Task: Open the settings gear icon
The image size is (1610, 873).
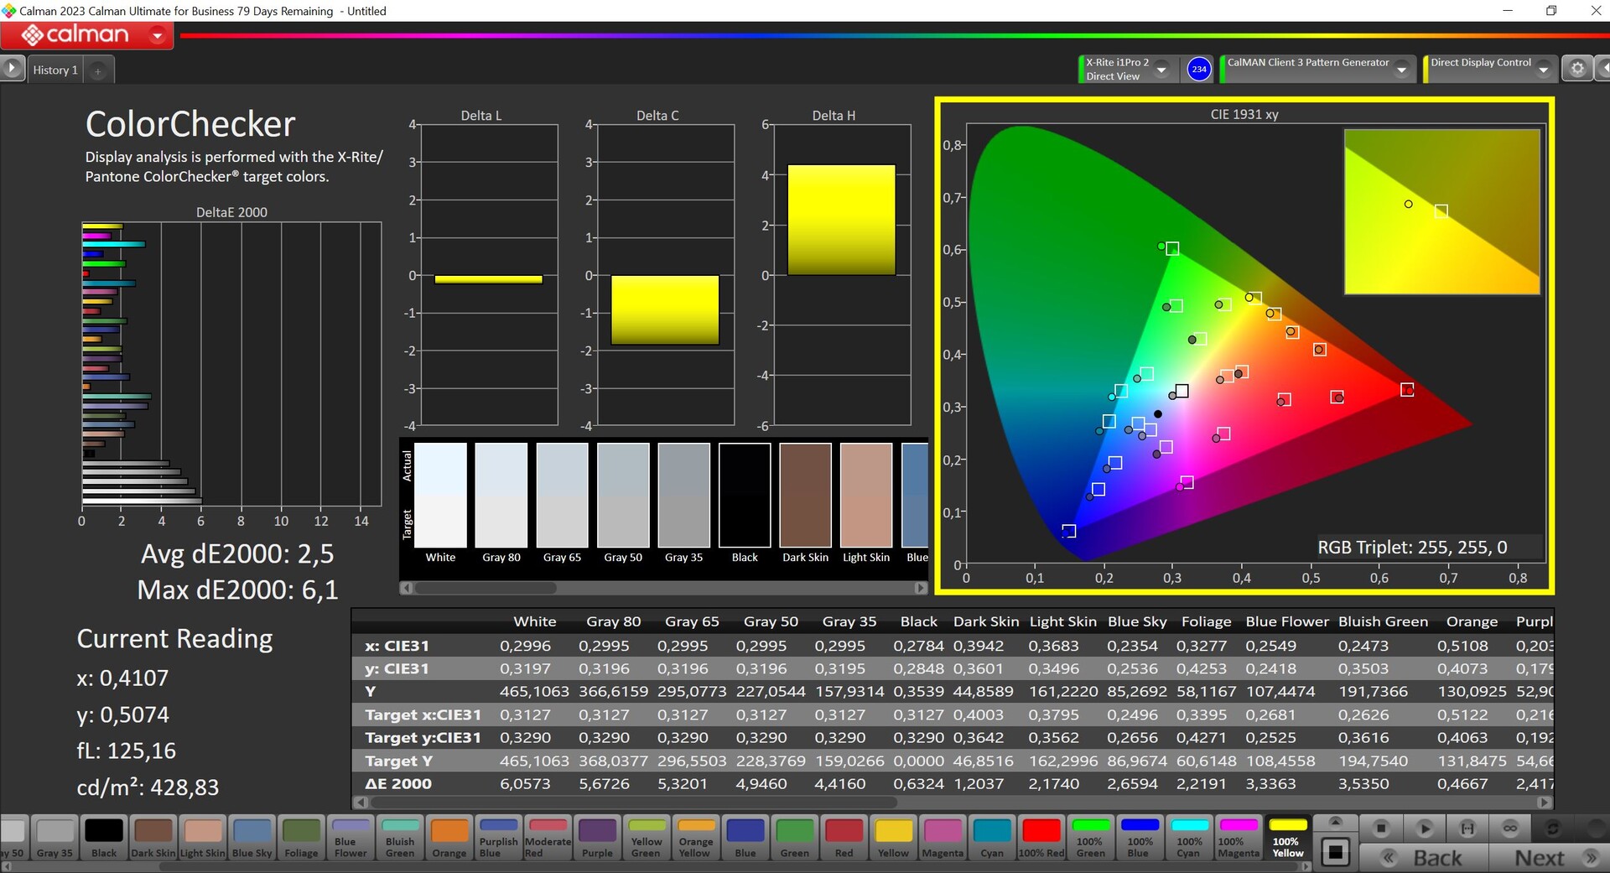Action: click(1576, 69)
